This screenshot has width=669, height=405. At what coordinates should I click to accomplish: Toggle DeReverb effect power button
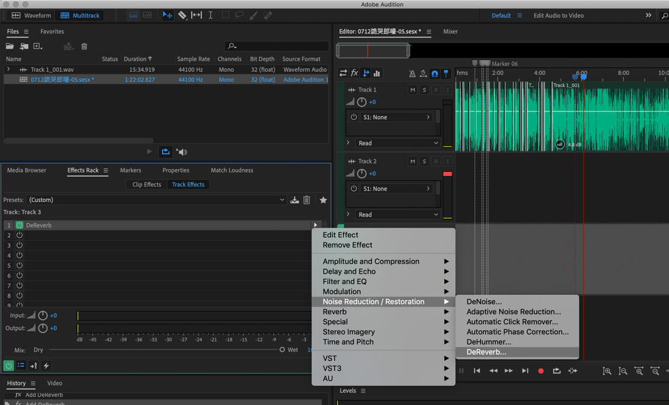(x=20, y=225)
